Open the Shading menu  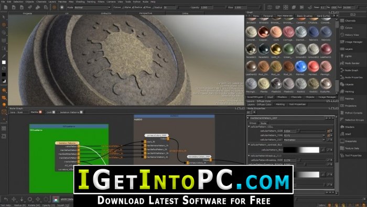click(80, 2)
